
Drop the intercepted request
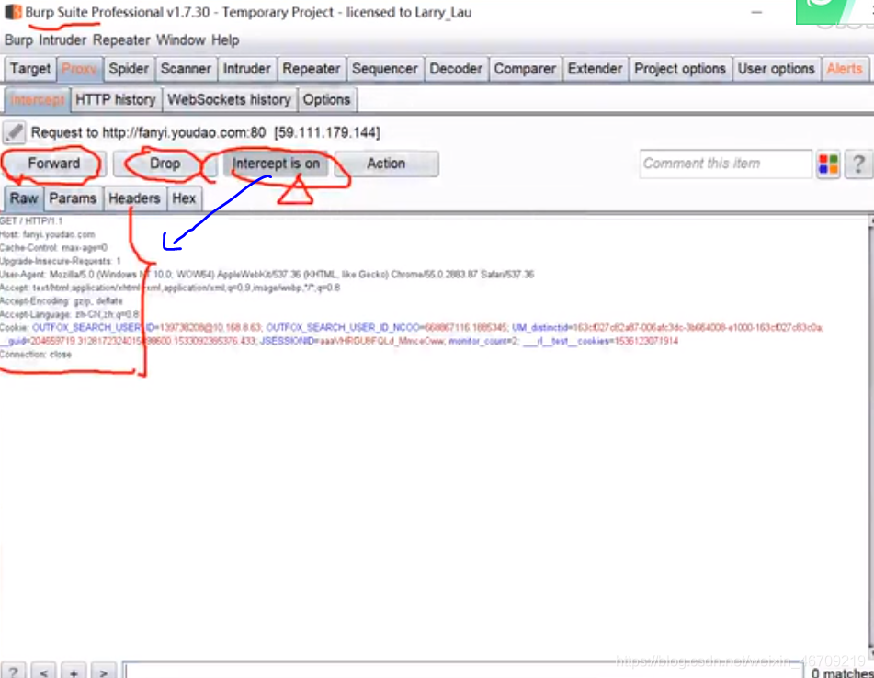[165, 164]
